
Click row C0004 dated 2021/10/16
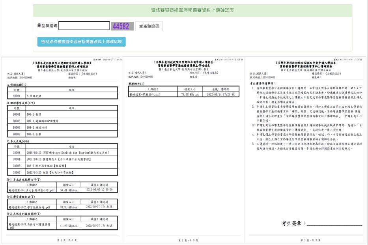coord(62,159)
